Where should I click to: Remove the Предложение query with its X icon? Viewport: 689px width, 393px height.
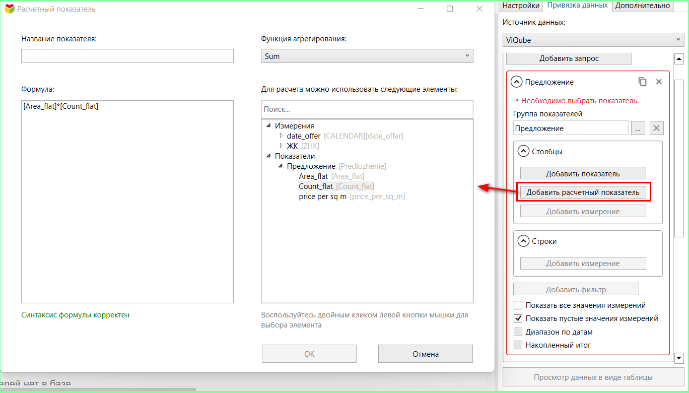tap(658, 82)
